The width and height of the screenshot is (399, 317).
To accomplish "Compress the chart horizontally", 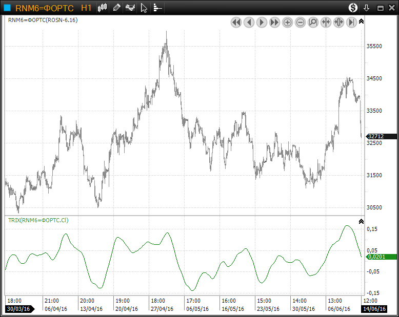I will point(326,22).
